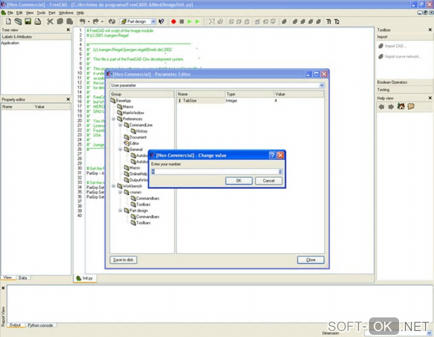Click the red macro record button

click(174, 21)
